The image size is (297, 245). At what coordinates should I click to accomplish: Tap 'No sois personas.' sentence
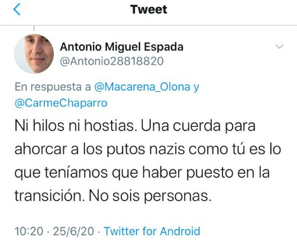click(x=150, y=196)
